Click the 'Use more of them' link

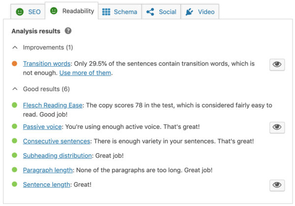[x=86, y=73]
